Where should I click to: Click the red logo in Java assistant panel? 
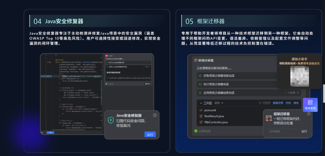click(107, 56)
